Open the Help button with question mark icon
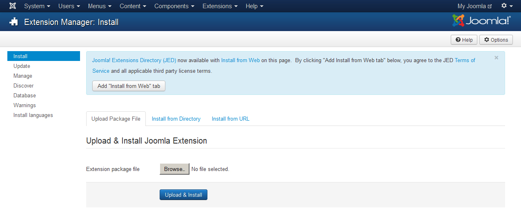521x209 pixels. 464,40
